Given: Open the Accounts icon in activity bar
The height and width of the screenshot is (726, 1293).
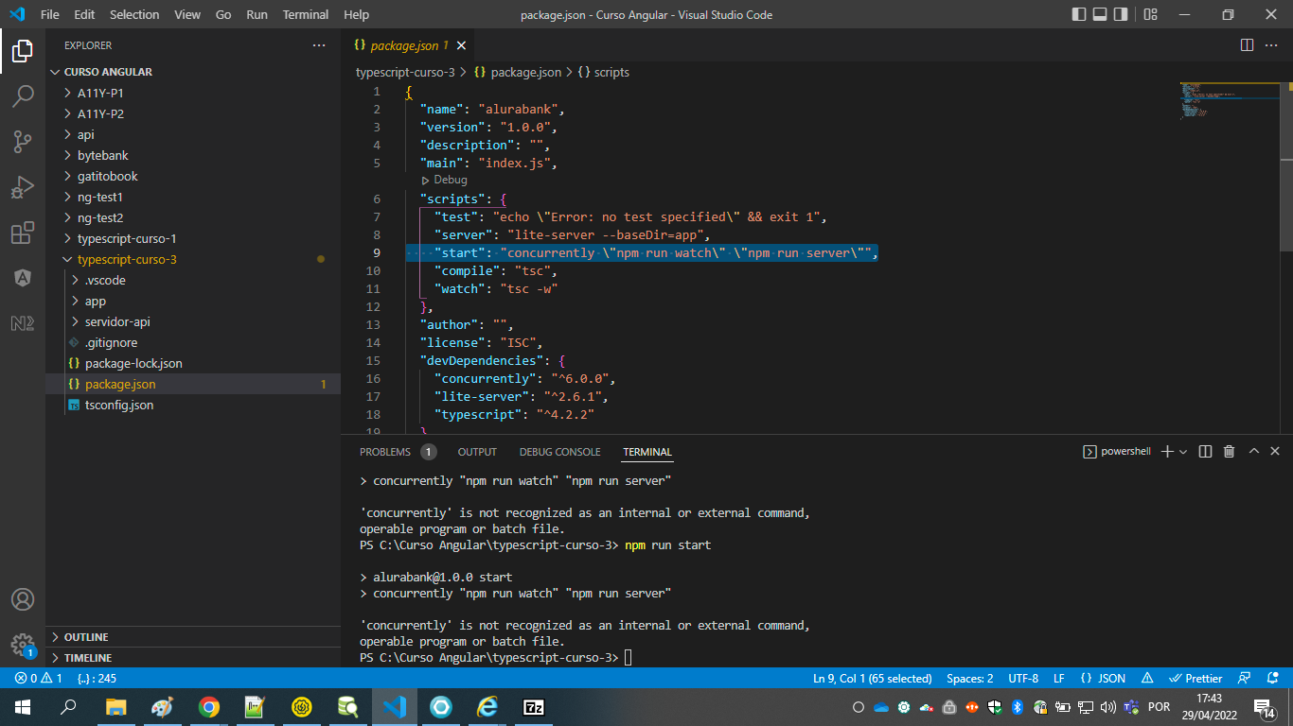Looking at the screenshot, I should [x=23, y=599].
